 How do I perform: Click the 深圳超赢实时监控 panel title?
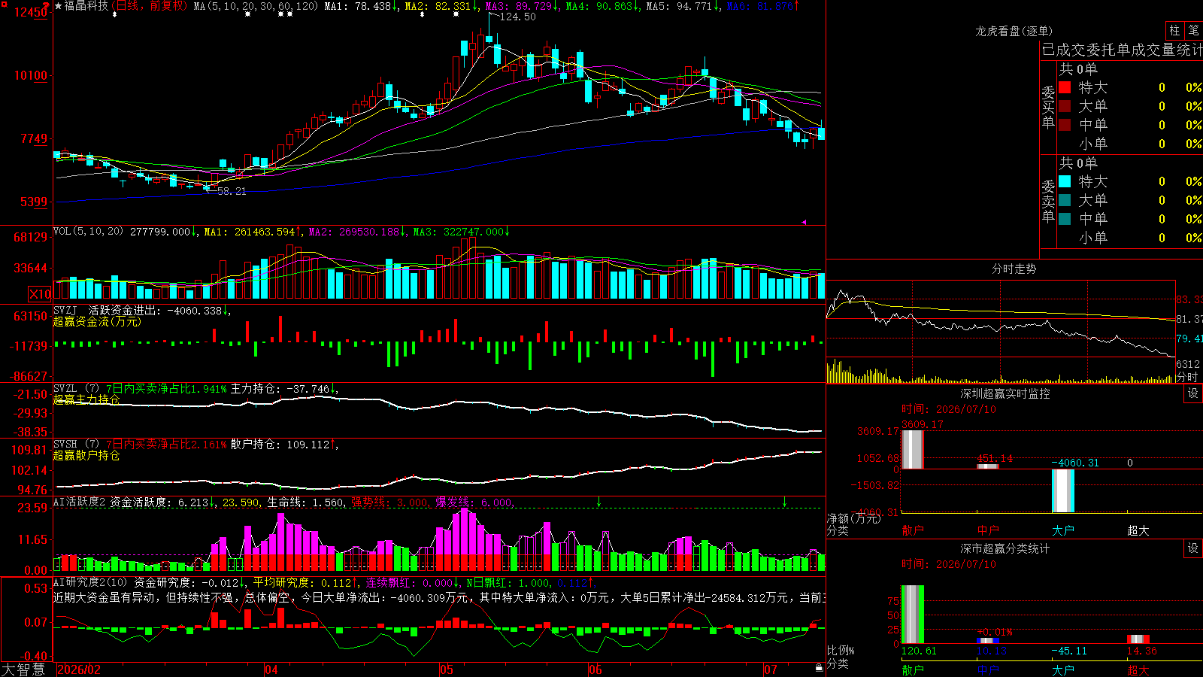click(x=1005, y=393)
